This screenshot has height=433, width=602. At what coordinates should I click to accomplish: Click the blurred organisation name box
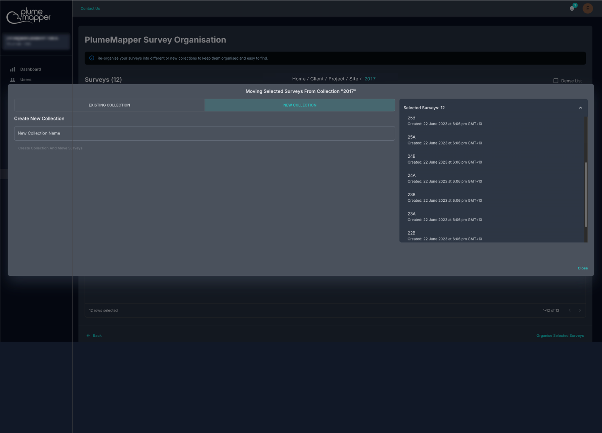coord(36,41)
